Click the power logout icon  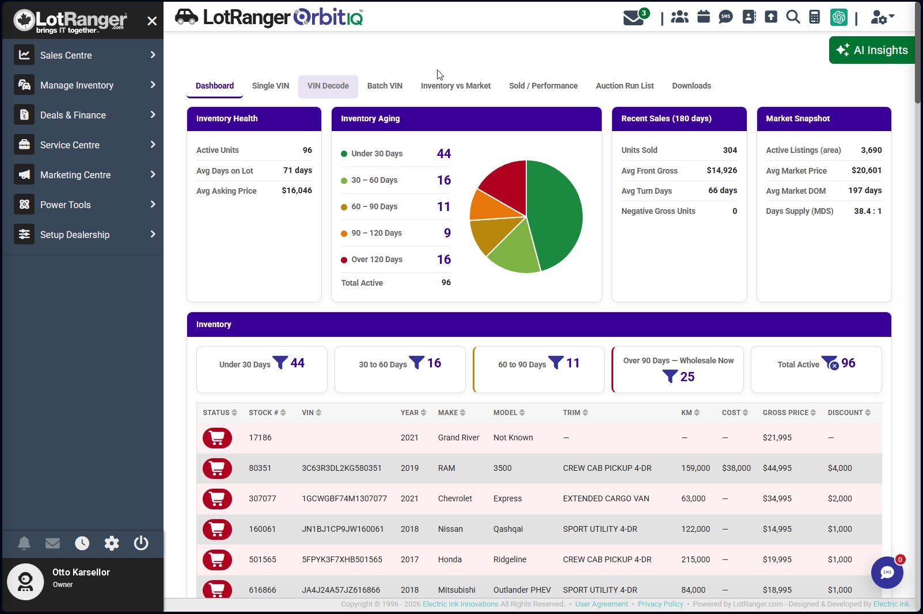tap(141, 543)
